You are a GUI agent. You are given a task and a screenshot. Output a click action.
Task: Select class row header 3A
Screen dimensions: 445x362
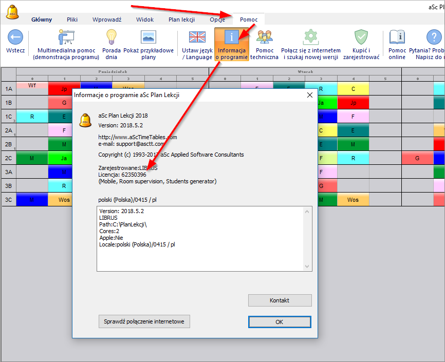pos(9,172)
